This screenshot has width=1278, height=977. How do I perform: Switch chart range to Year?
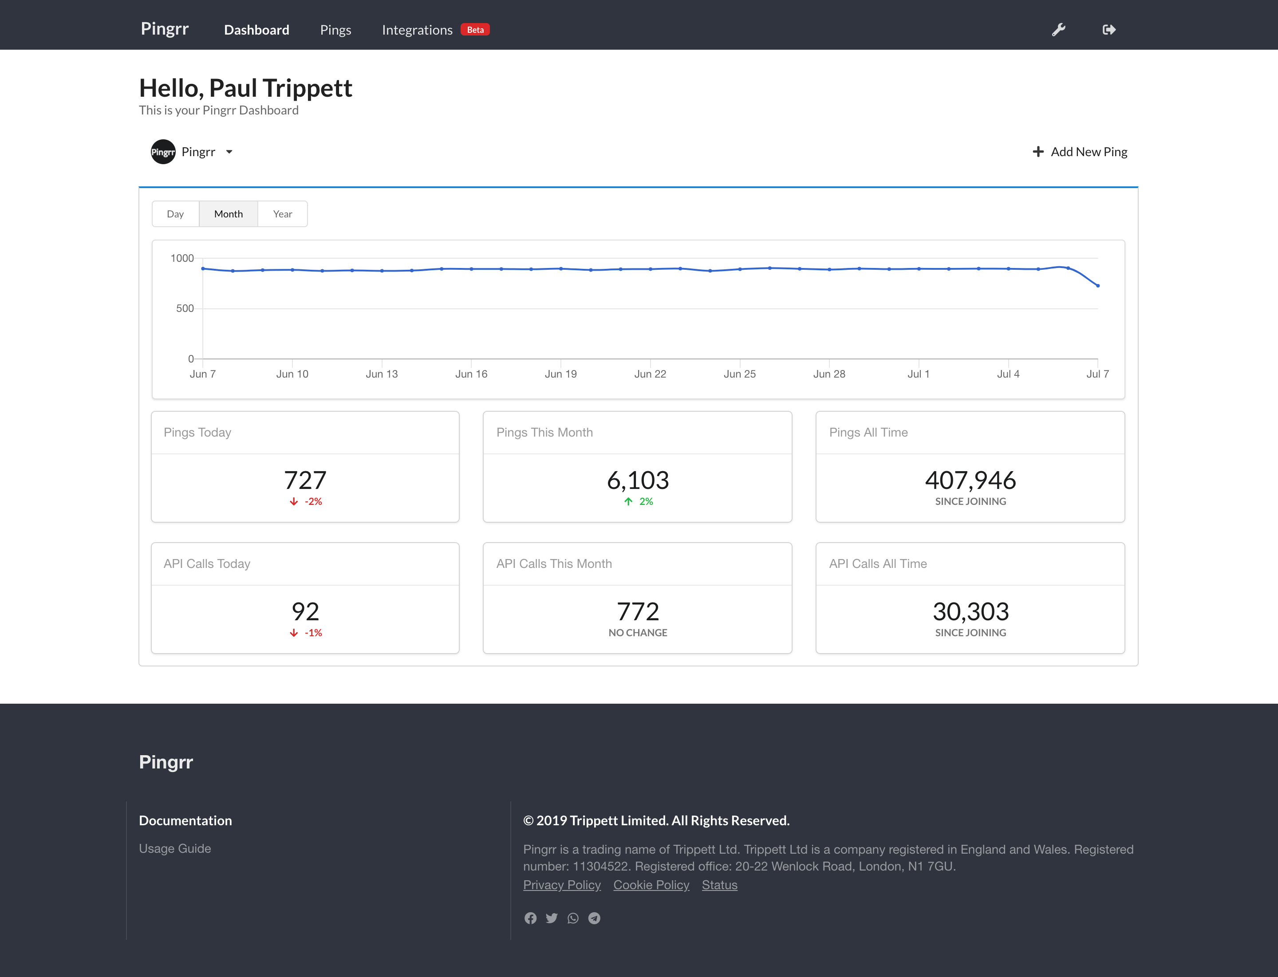click(x=282, y=214)
